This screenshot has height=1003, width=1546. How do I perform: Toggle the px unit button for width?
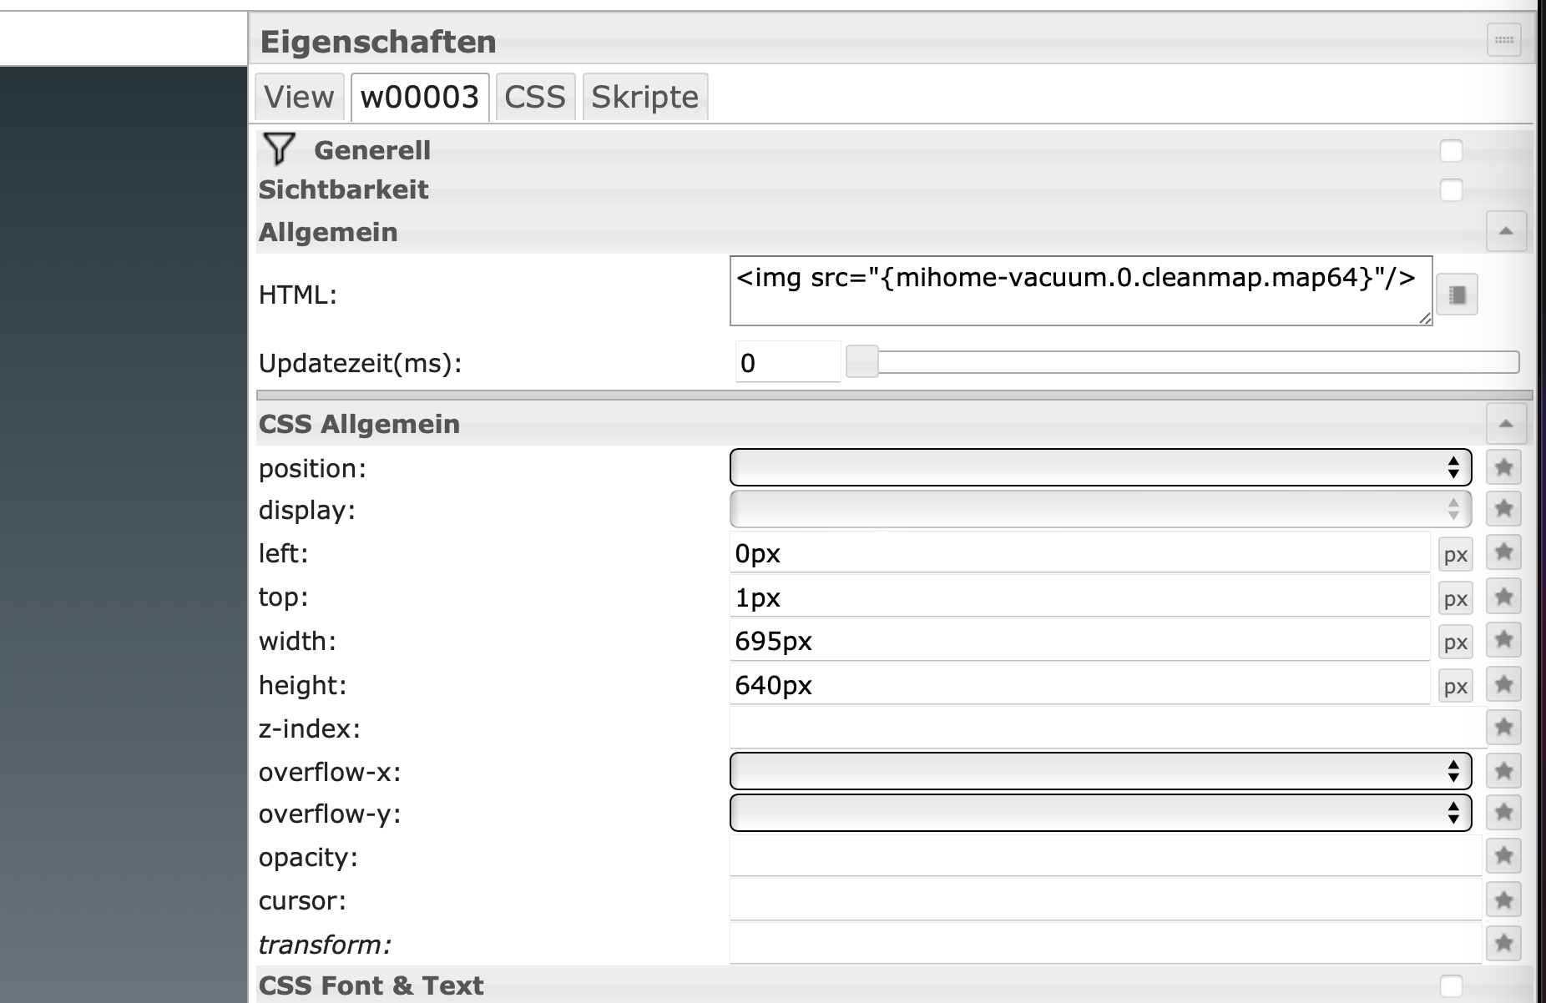1456,643
